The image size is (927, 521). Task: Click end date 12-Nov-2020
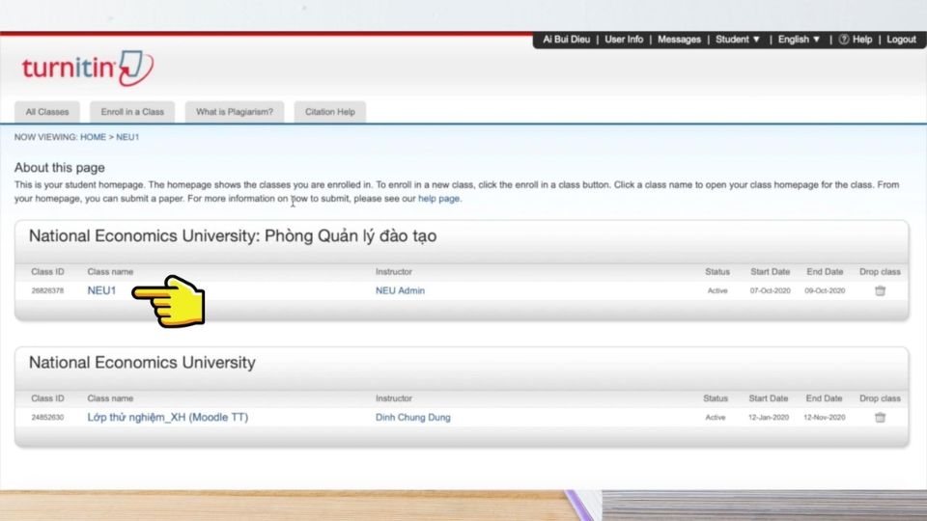point(824,417)
